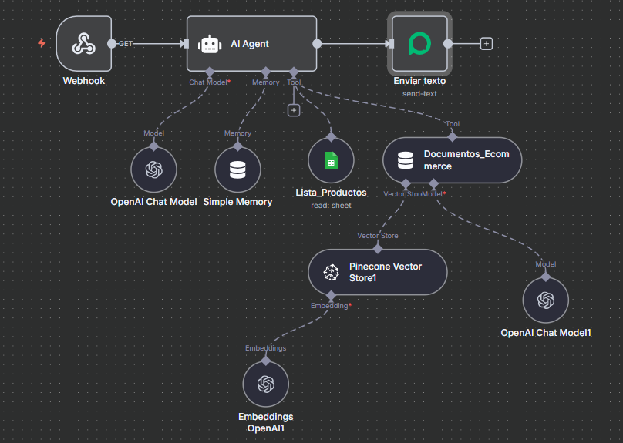Select the Documentos_Ecommerce tool node

point(452,160)
